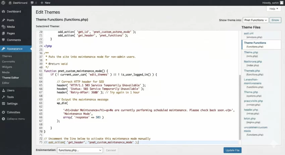
Task: Click the Update File button
Action: (232, 150)
